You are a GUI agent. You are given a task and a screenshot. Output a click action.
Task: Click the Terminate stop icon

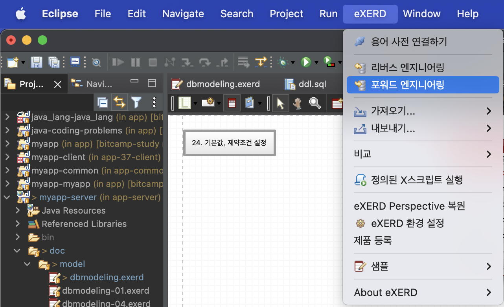tap(153, 62)
